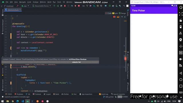The width and height of the screenshot is (183, 103).
Task: Open the Navigate menu
Action: click(x=23, y=2)
